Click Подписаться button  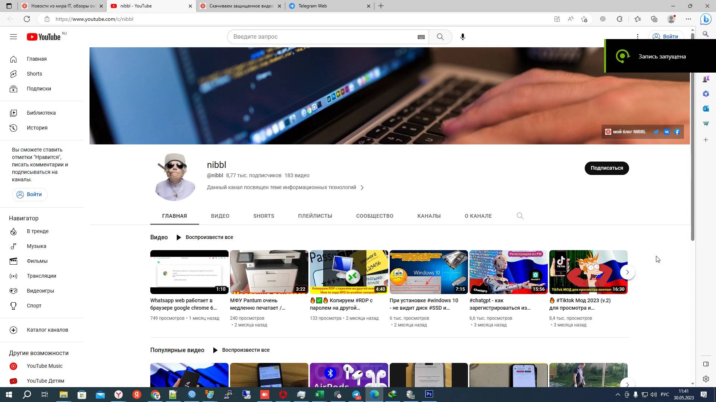click(x=607, y=168)
